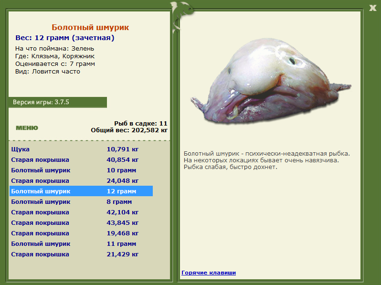
Task: Select Старая покрышка 19,468 кг row
Action: pos(81,233)
